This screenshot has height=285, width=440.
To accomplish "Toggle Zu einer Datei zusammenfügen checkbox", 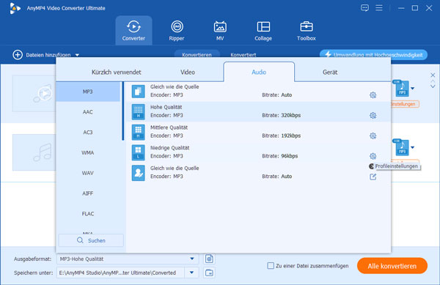I will (271, 266).
